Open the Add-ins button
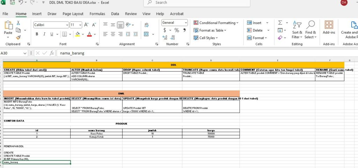This screenshot has width=358, height=168. point(329,28)
